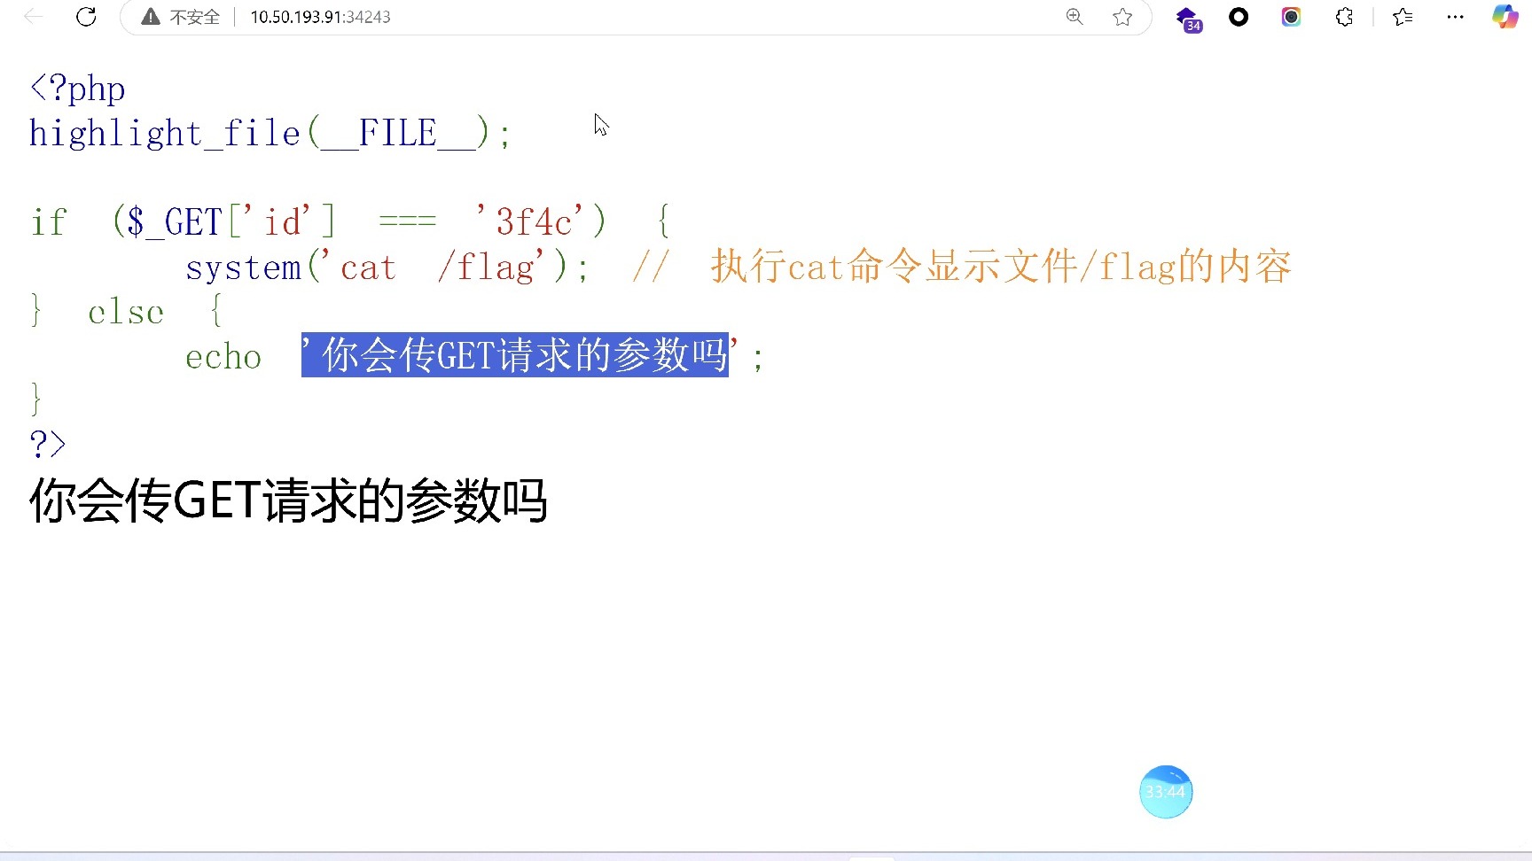
Task: Add this page to favorites with star
Action: click(1122, 17)
